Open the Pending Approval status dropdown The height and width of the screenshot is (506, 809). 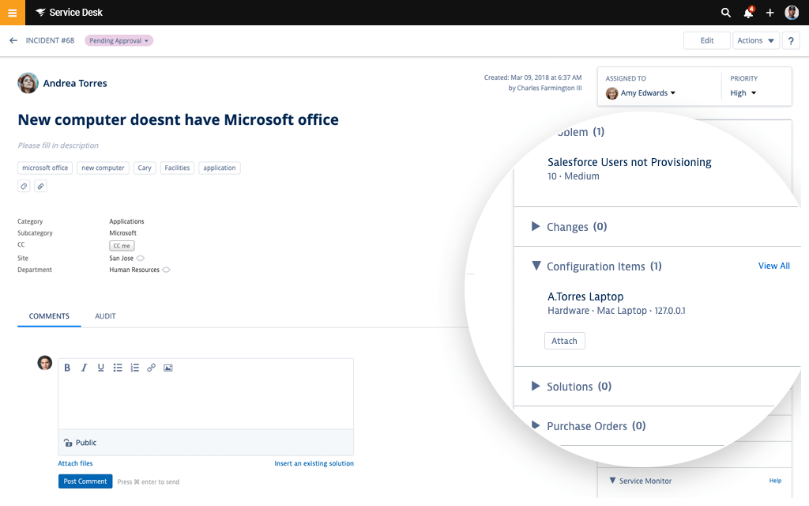119,40
